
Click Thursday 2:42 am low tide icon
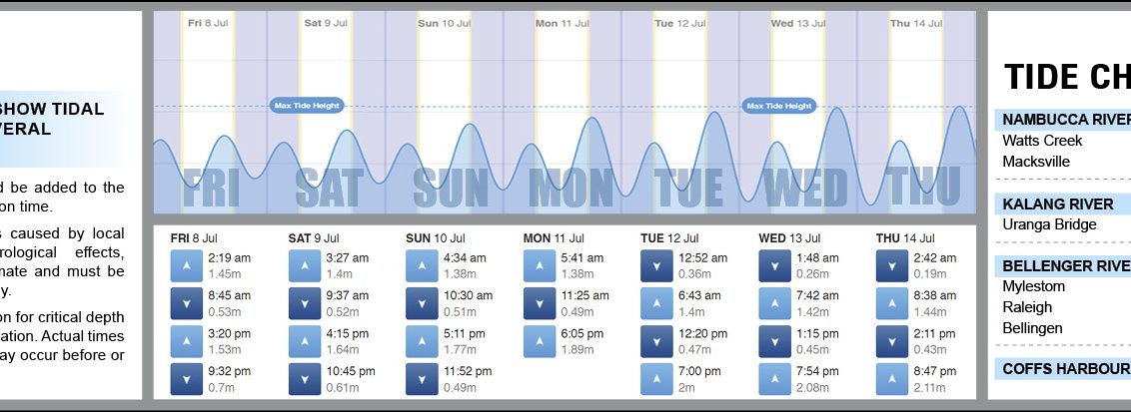pyautogui.click(x=892, y=265)
